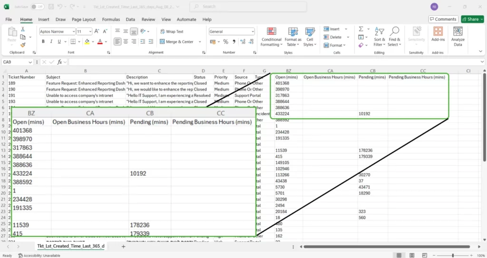Open the font size 11 dropdown
The image size is (487, 258).
point(90,31)
